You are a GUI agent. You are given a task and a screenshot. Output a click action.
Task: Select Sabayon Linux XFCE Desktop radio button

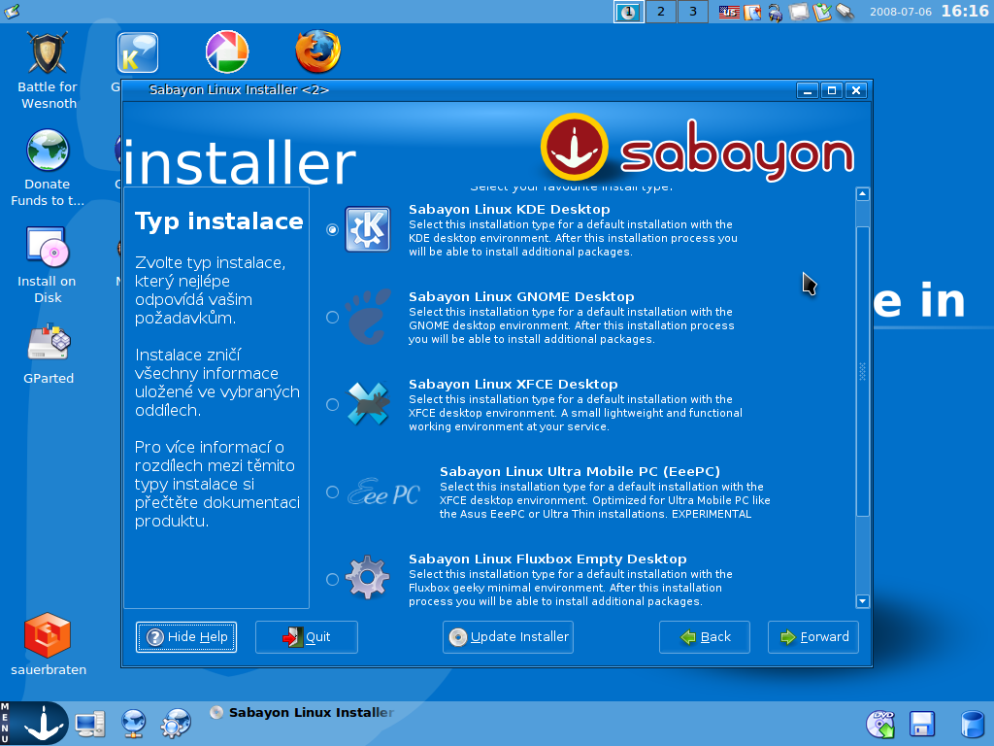[332, 405]
